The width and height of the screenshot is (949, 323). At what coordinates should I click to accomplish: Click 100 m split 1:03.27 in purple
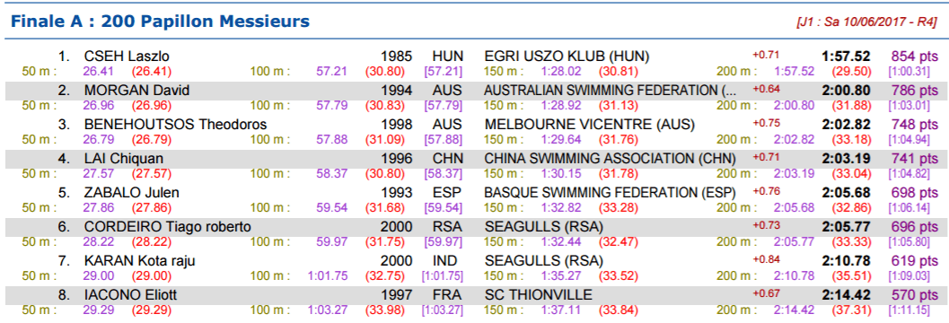[x=328, y=310]
